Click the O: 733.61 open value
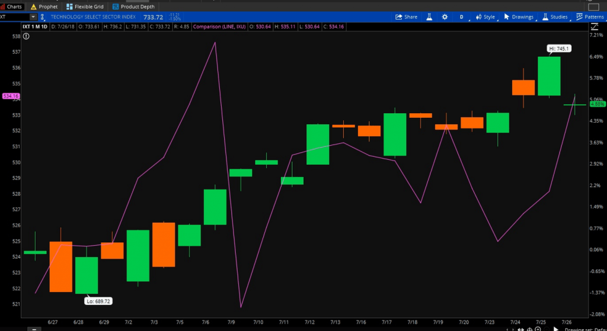This screenshot has width=607, height=331. click(89, 27)
